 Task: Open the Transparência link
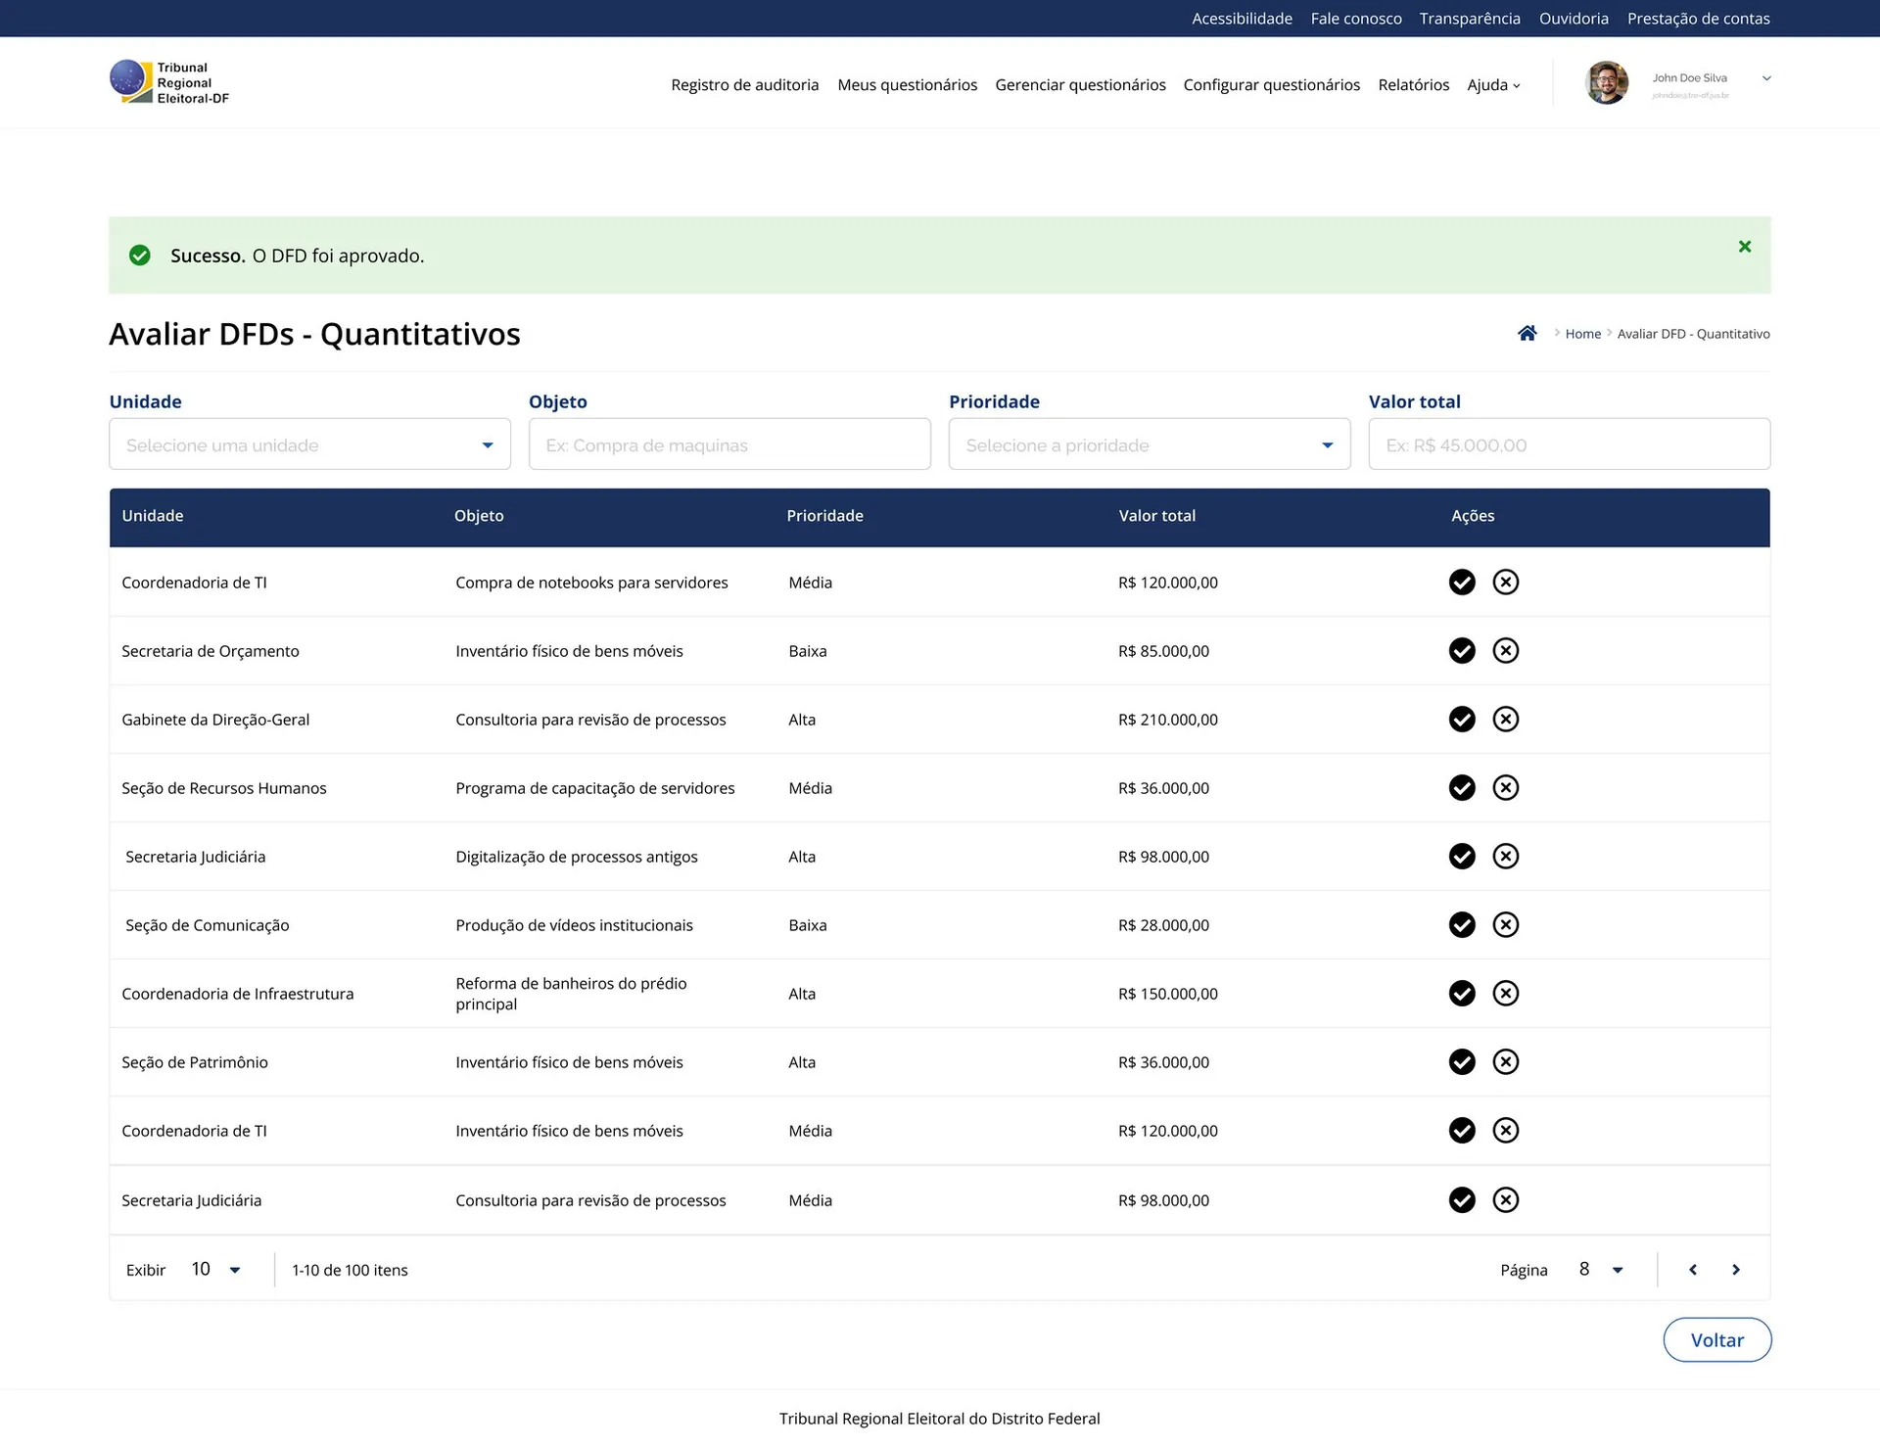(x=1470, y=19)
